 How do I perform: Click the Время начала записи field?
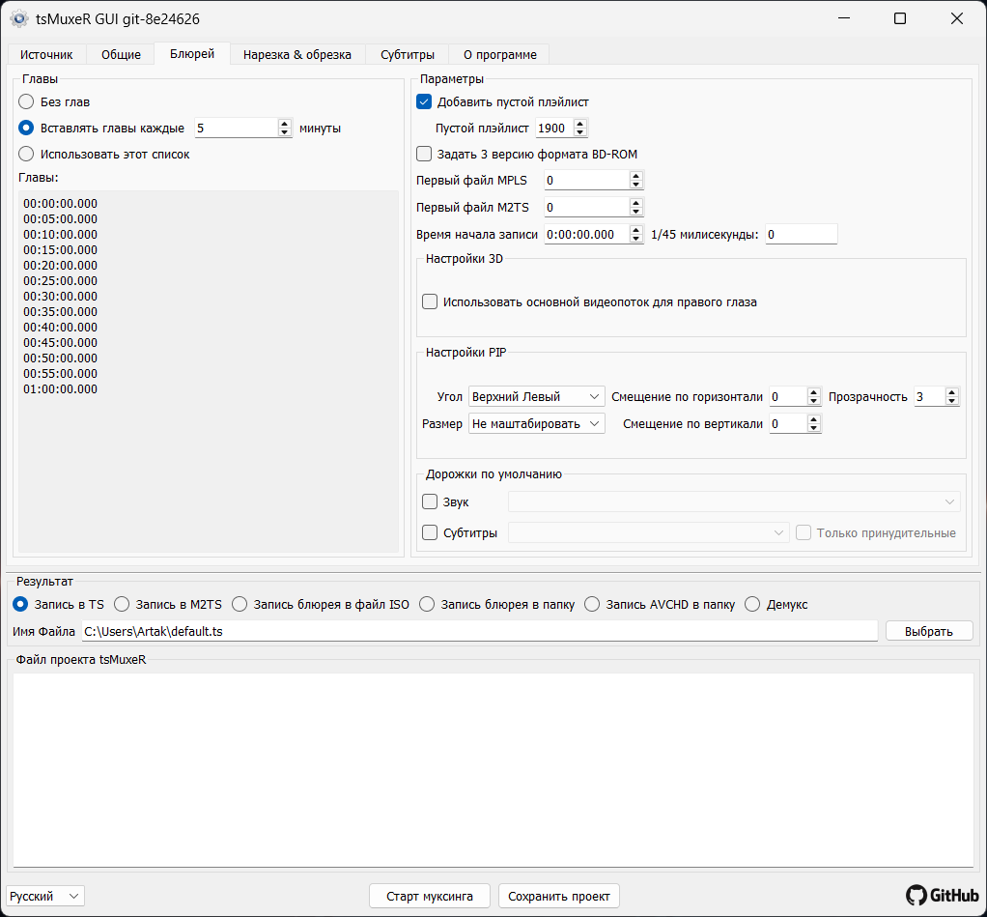[x=586, y=234]
